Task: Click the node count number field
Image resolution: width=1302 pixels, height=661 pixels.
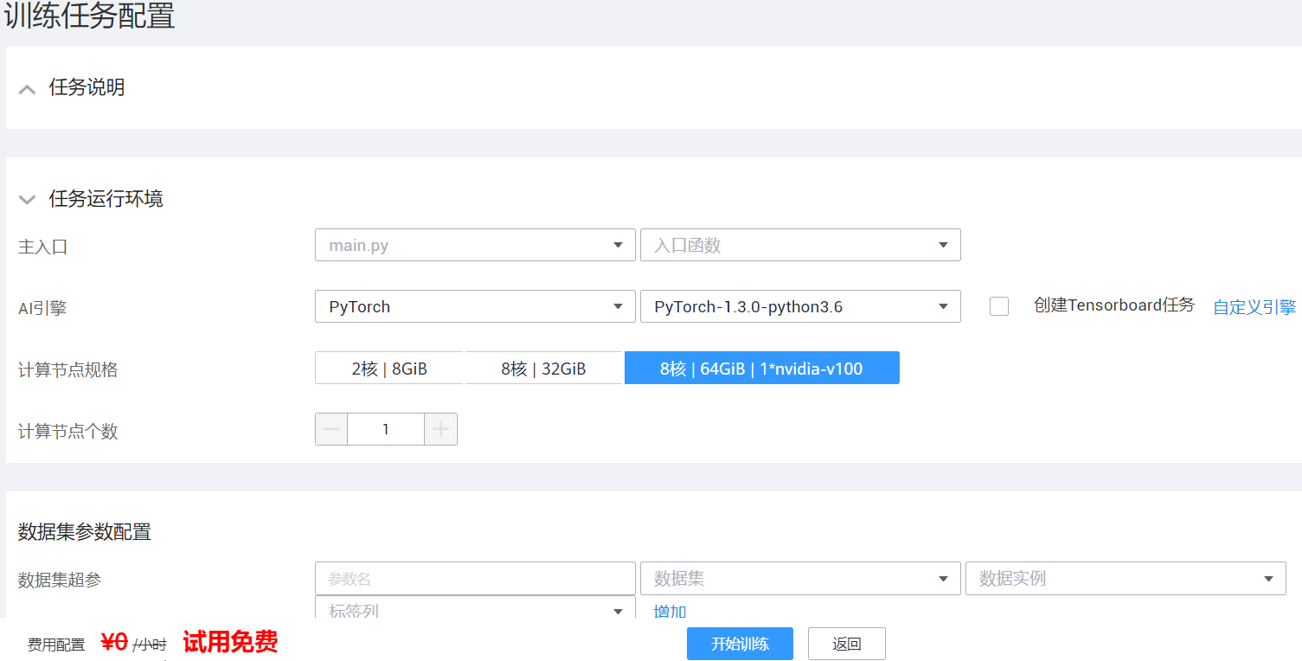Action: tap(386, 429)
